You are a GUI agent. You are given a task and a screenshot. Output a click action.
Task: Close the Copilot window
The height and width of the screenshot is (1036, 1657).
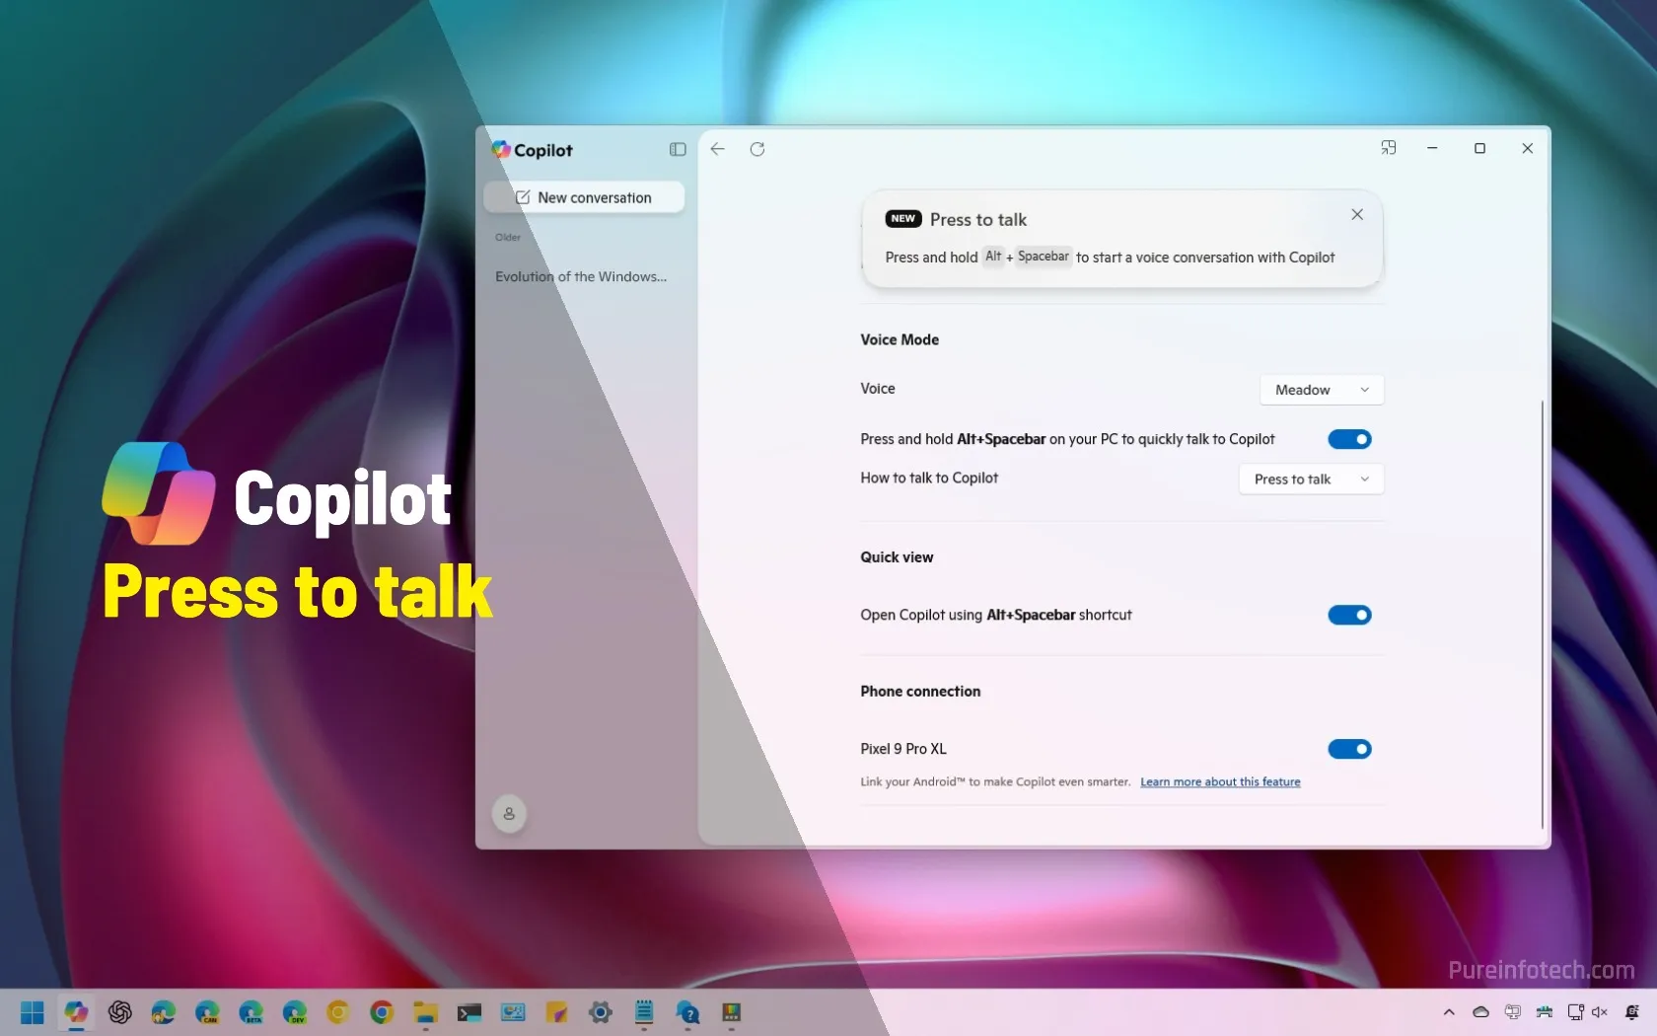1527,148
